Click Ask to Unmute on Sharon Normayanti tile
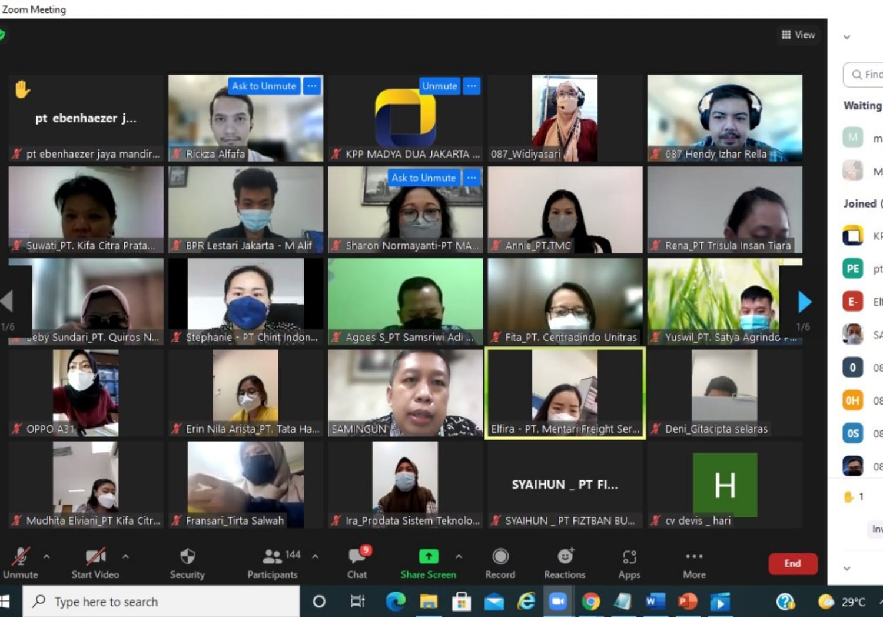883x618 pixels. 423,178
